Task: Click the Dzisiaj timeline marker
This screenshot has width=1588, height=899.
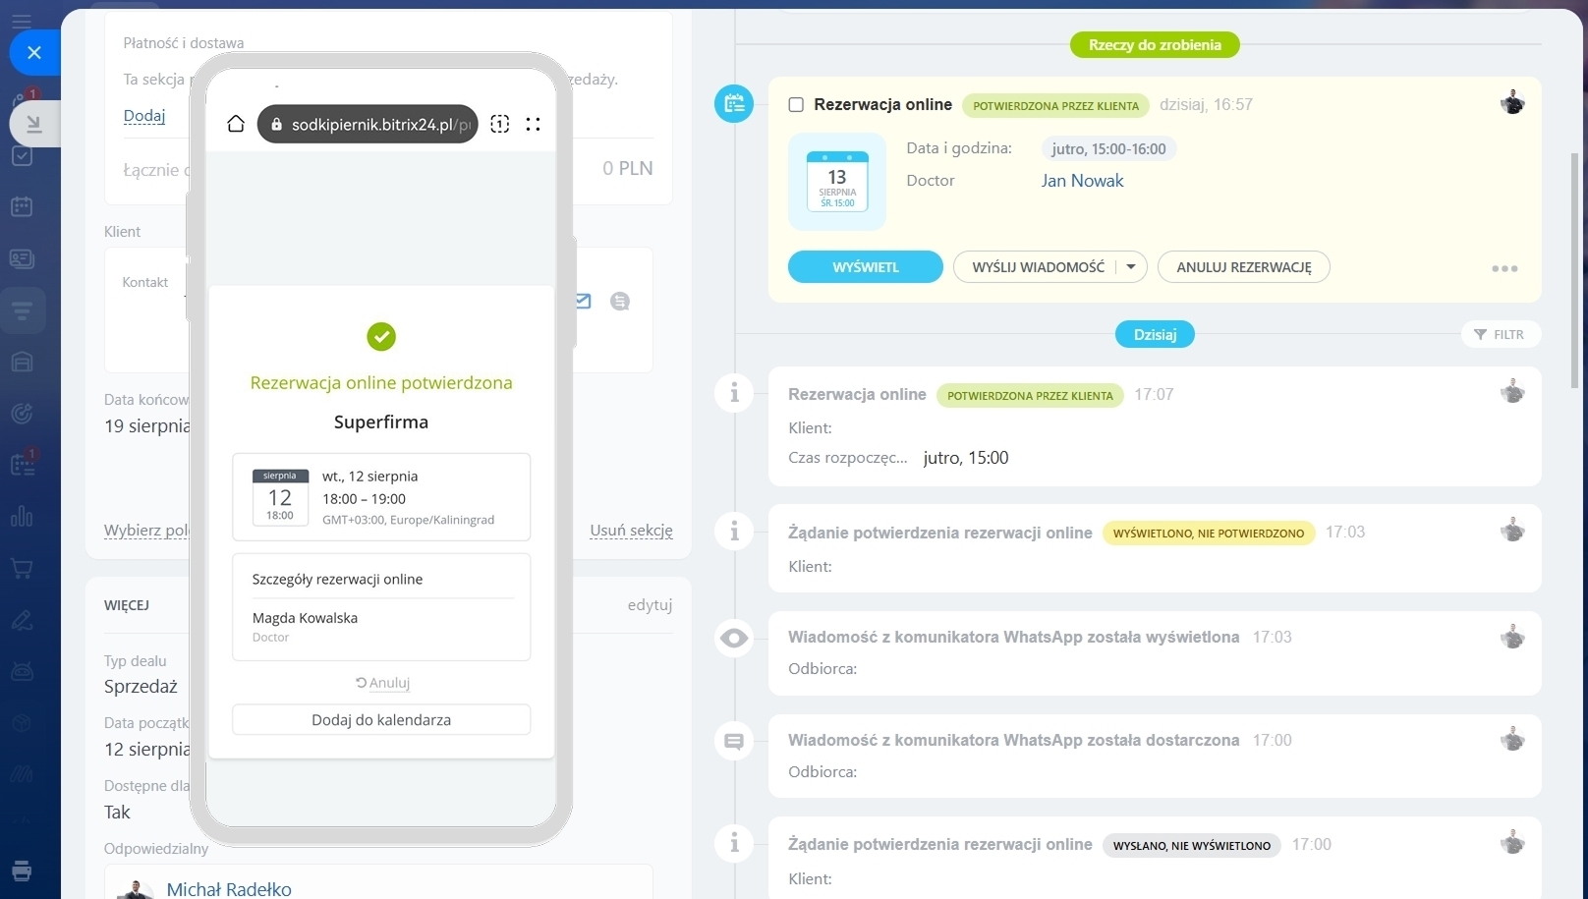Action: click(x=1155, y=334)
